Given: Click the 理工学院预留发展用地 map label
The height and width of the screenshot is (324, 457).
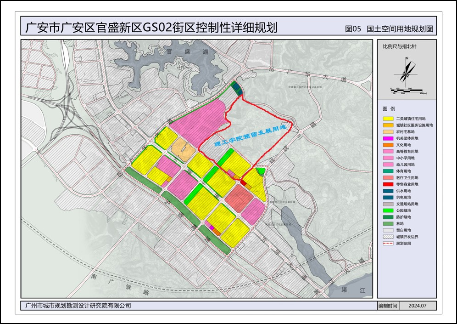Looking at the screenshot, I should click(x=251, y=135).
